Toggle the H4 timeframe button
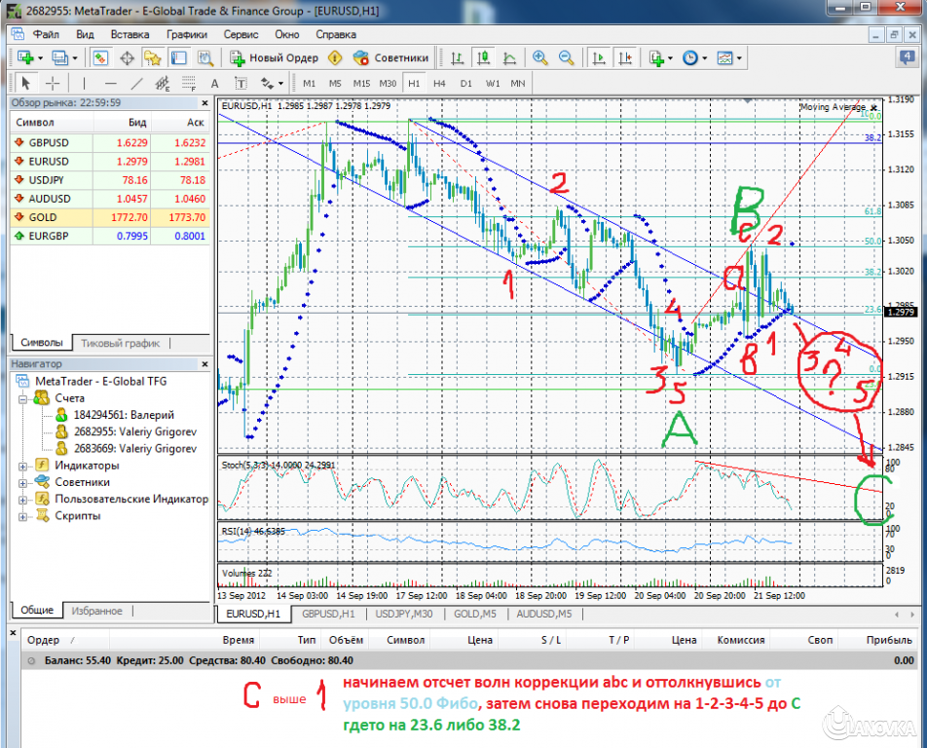The height and width of the screenshot is (748, 927). pyautogui.click(x=440, y=83)
